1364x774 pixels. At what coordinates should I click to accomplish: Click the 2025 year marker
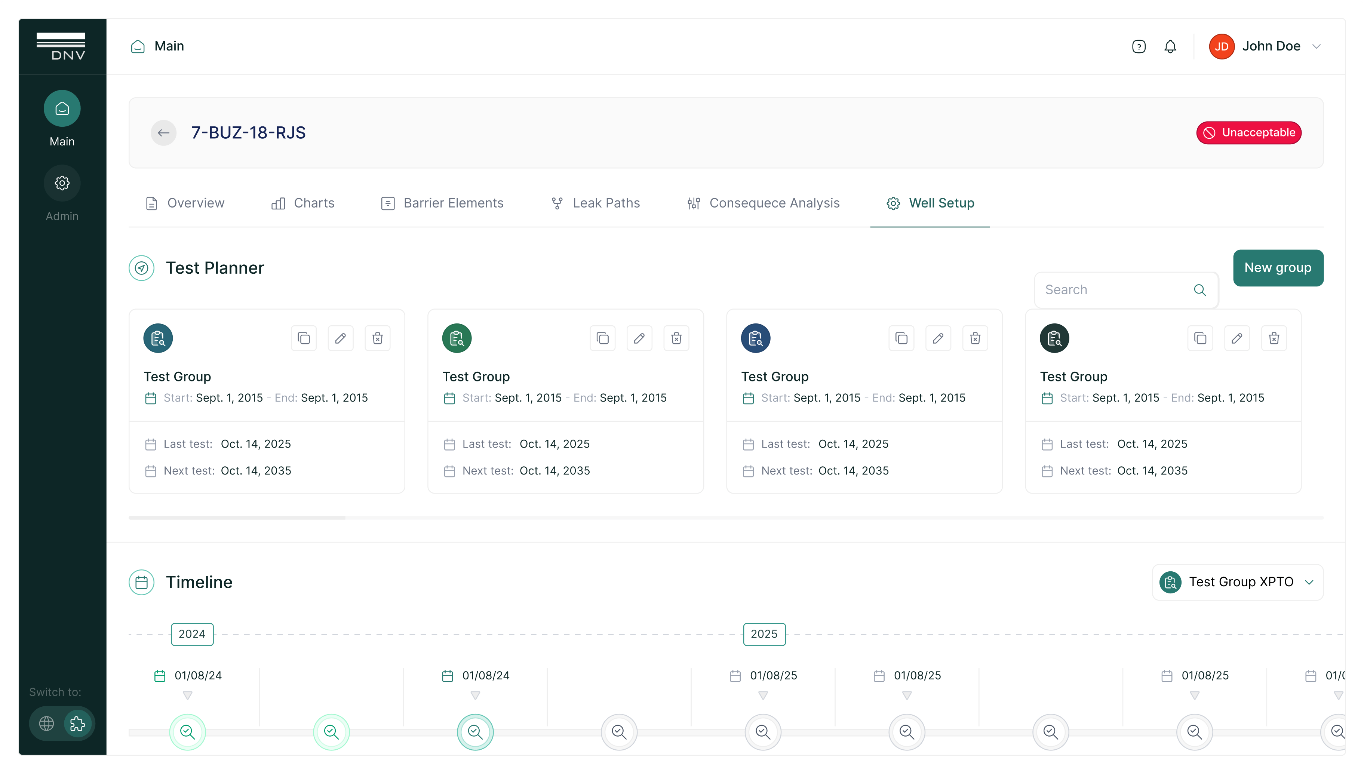pyautogui.click(x=764, y=634)
